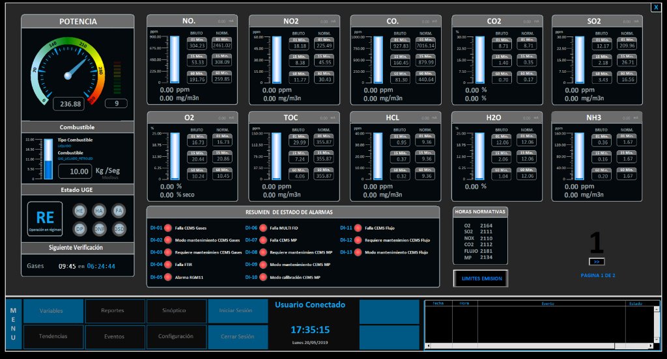Screen dimensions: 667x359
Task: Click the SO2 panel header
Action: (597, 21)
